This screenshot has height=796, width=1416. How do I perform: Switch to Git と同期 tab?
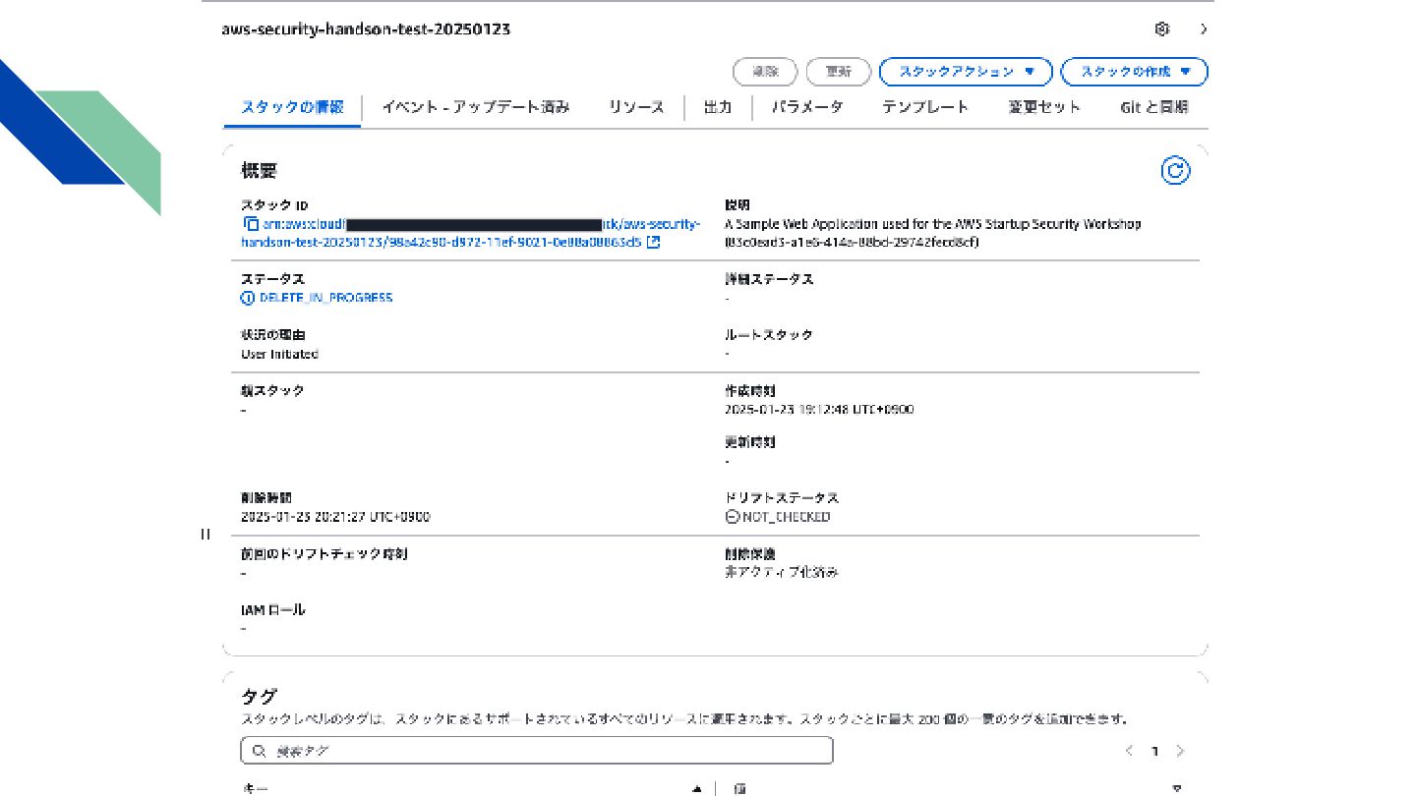[1154, 107]
